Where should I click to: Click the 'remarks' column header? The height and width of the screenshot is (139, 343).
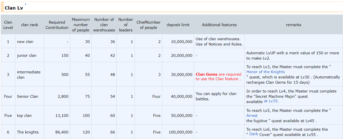click(293, 25)
